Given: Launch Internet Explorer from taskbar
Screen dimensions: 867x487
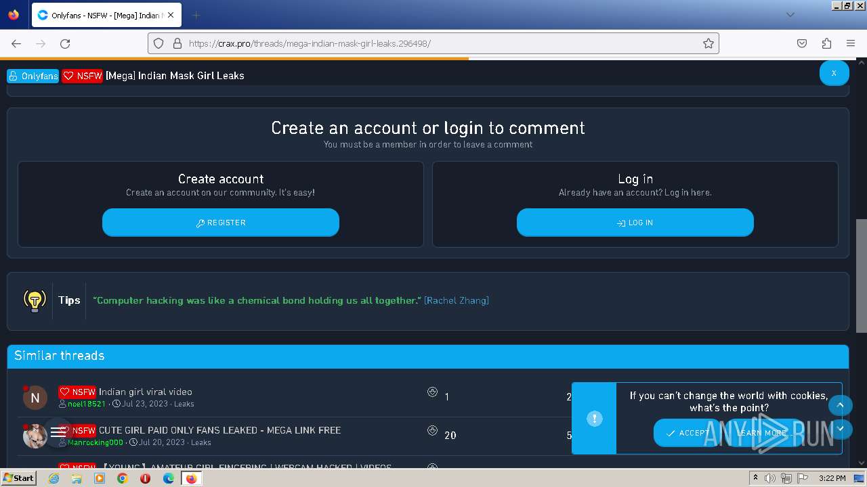Looking at the screenshot, I should (54, 478).
